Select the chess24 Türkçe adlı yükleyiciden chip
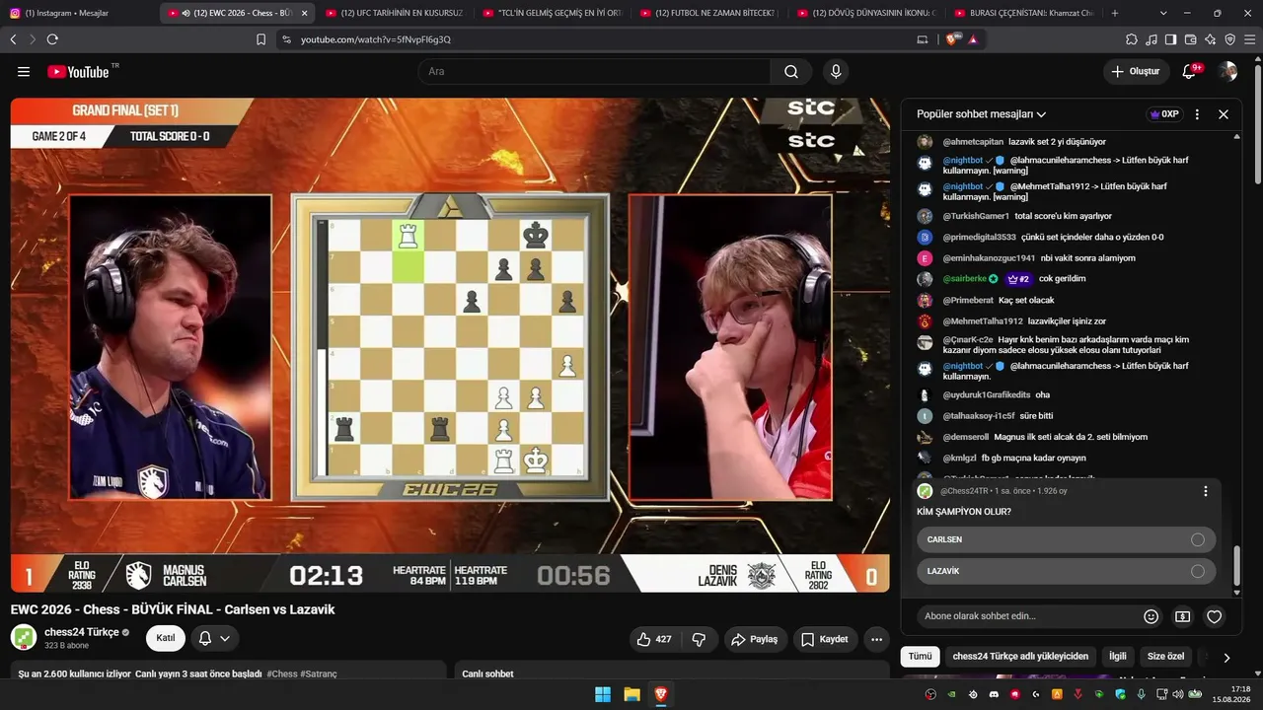1263x710 pixels. 1020,657
